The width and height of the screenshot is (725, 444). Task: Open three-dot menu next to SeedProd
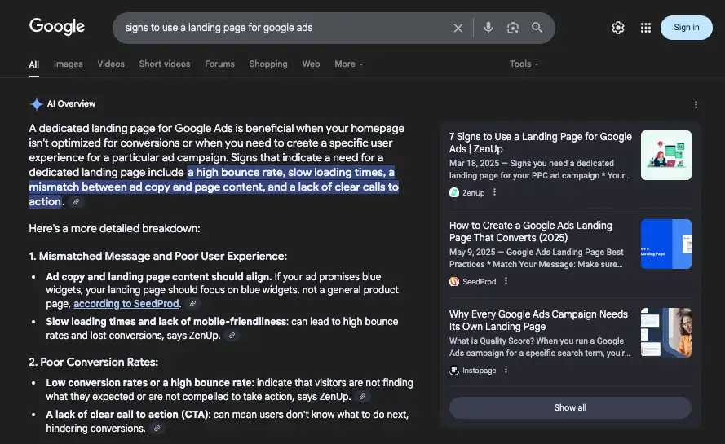tap(506, 281)
